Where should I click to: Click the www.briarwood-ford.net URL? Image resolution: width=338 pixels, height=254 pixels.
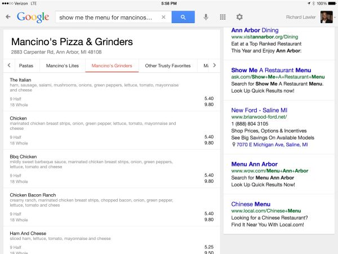click(259, 117)
